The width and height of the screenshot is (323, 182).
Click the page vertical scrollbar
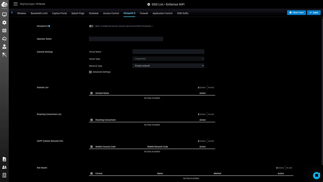point(322,92)
